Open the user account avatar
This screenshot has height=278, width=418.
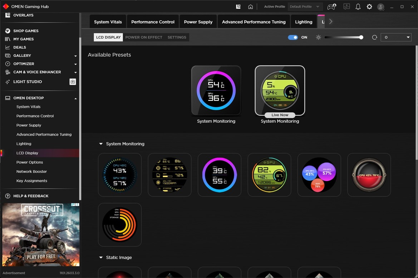tap(381, 7)
